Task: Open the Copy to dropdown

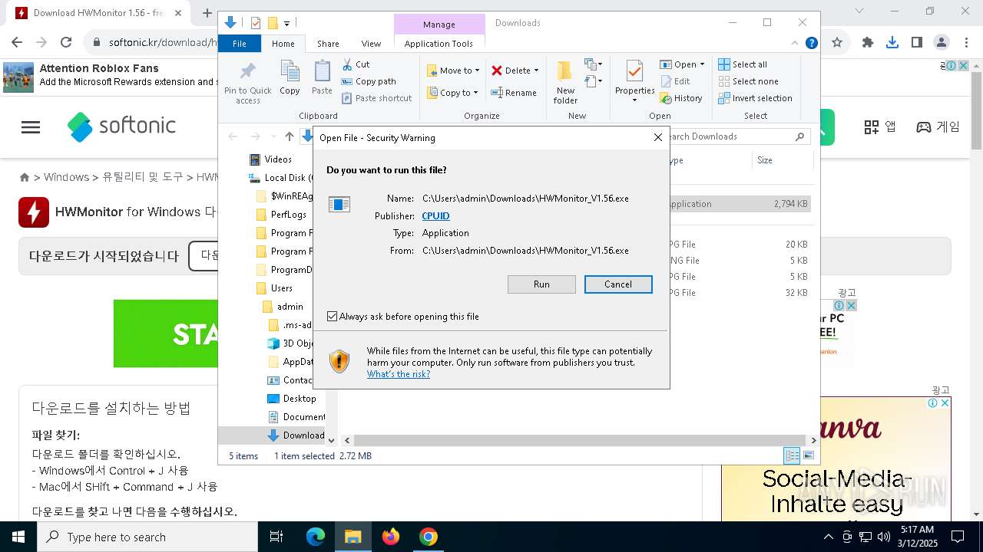Action: click(452, 93)
